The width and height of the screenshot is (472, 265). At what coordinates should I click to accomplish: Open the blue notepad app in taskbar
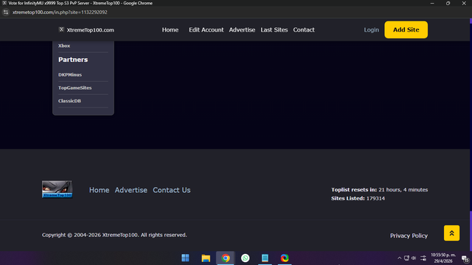265,258
